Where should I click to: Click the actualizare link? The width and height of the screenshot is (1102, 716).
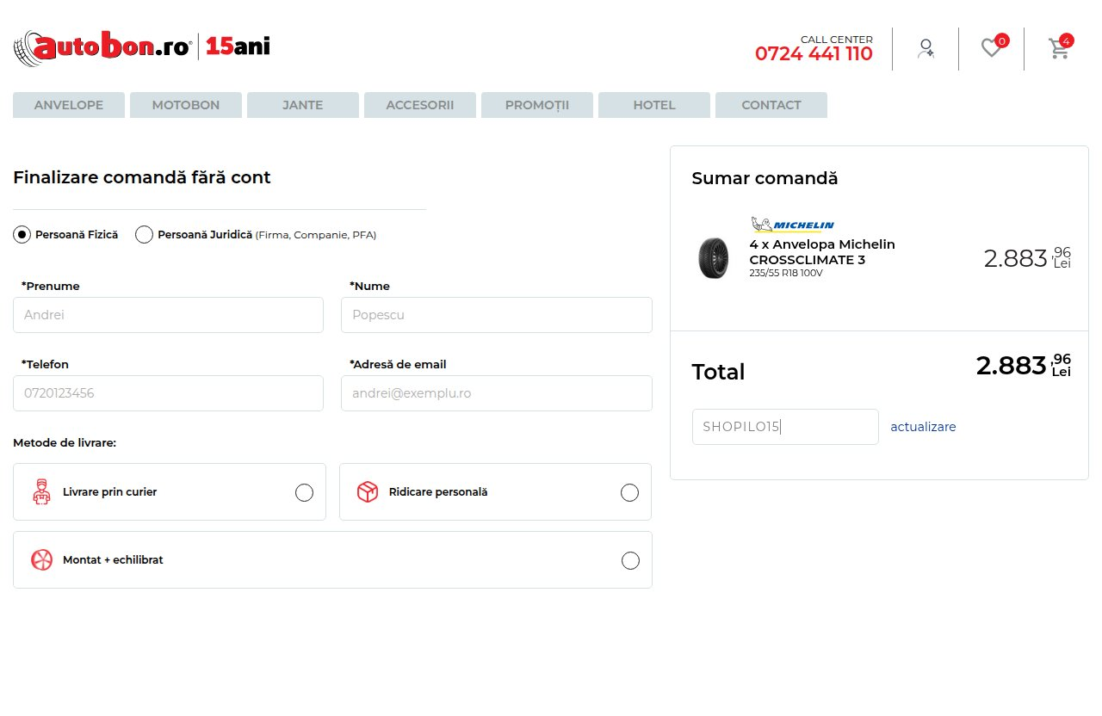click(x=923, y=427)
